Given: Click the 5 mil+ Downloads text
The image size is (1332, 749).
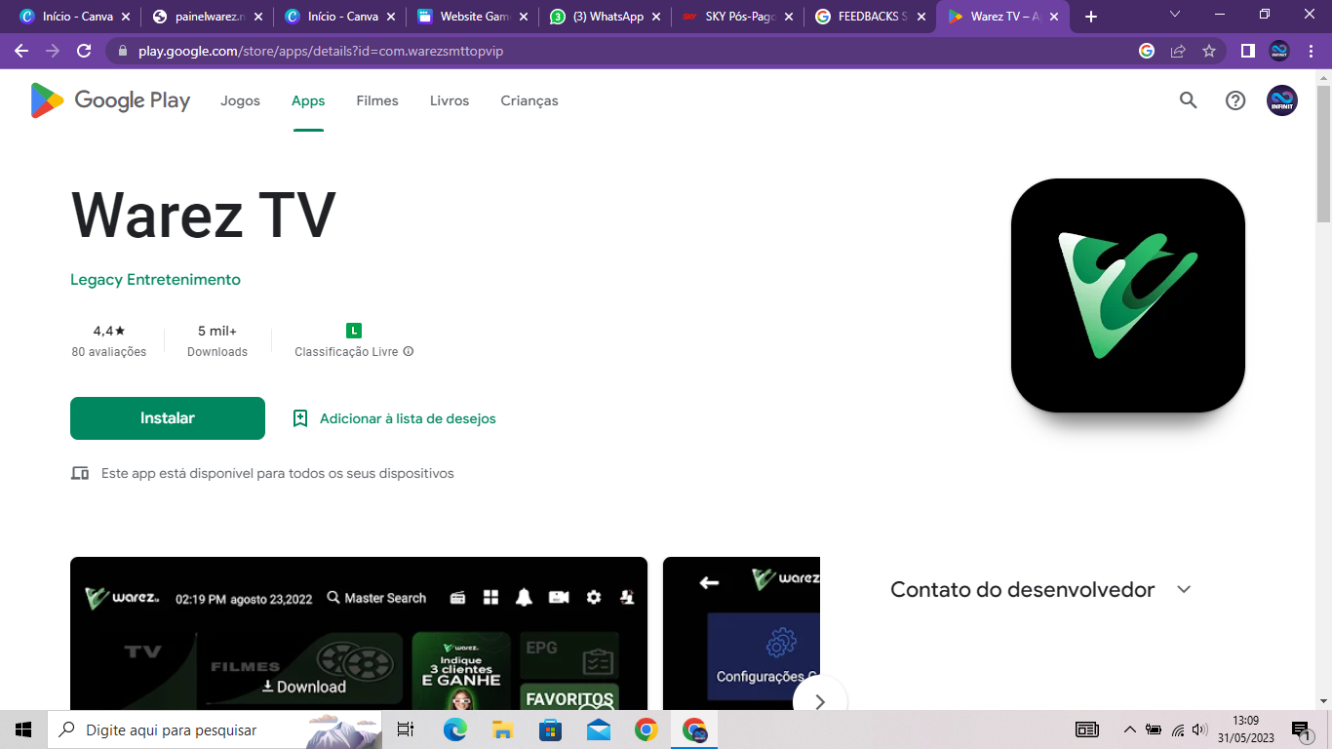Looking at the screenshot, I should (x=217, y=340).
